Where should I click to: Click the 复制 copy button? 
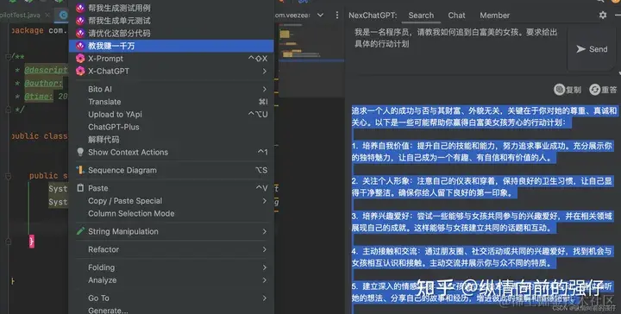coord(568,90)
